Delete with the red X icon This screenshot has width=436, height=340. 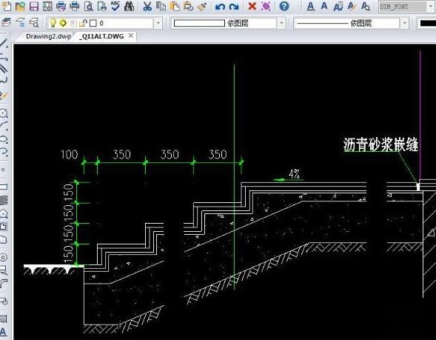pos(252,6)
